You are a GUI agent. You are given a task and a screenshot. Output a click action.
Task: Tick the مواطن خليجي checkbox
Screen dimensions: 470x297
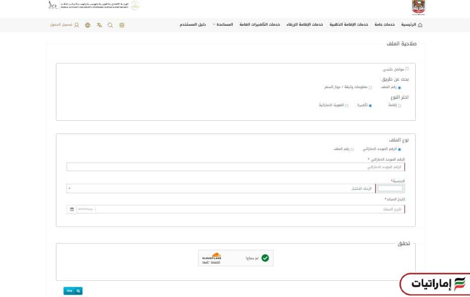coord(407,69)
